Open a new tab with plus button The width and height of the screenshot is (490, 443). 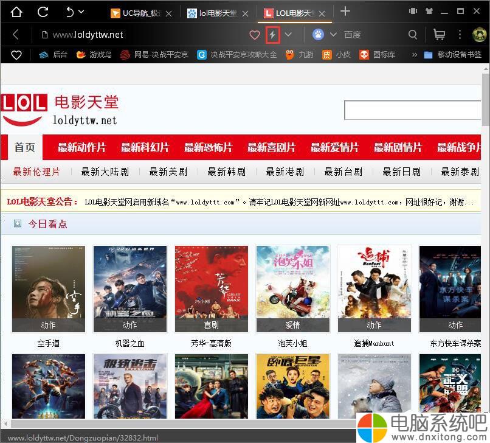tap(345, 12)
